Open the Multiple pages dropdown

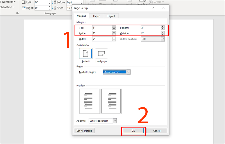(129, 72)
